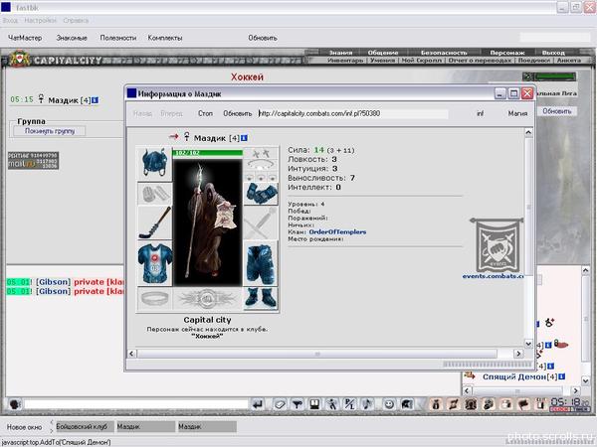This screenshot has width=597, height=447.
Task: Click the Новое окно button at bottom
Action: 24,427
